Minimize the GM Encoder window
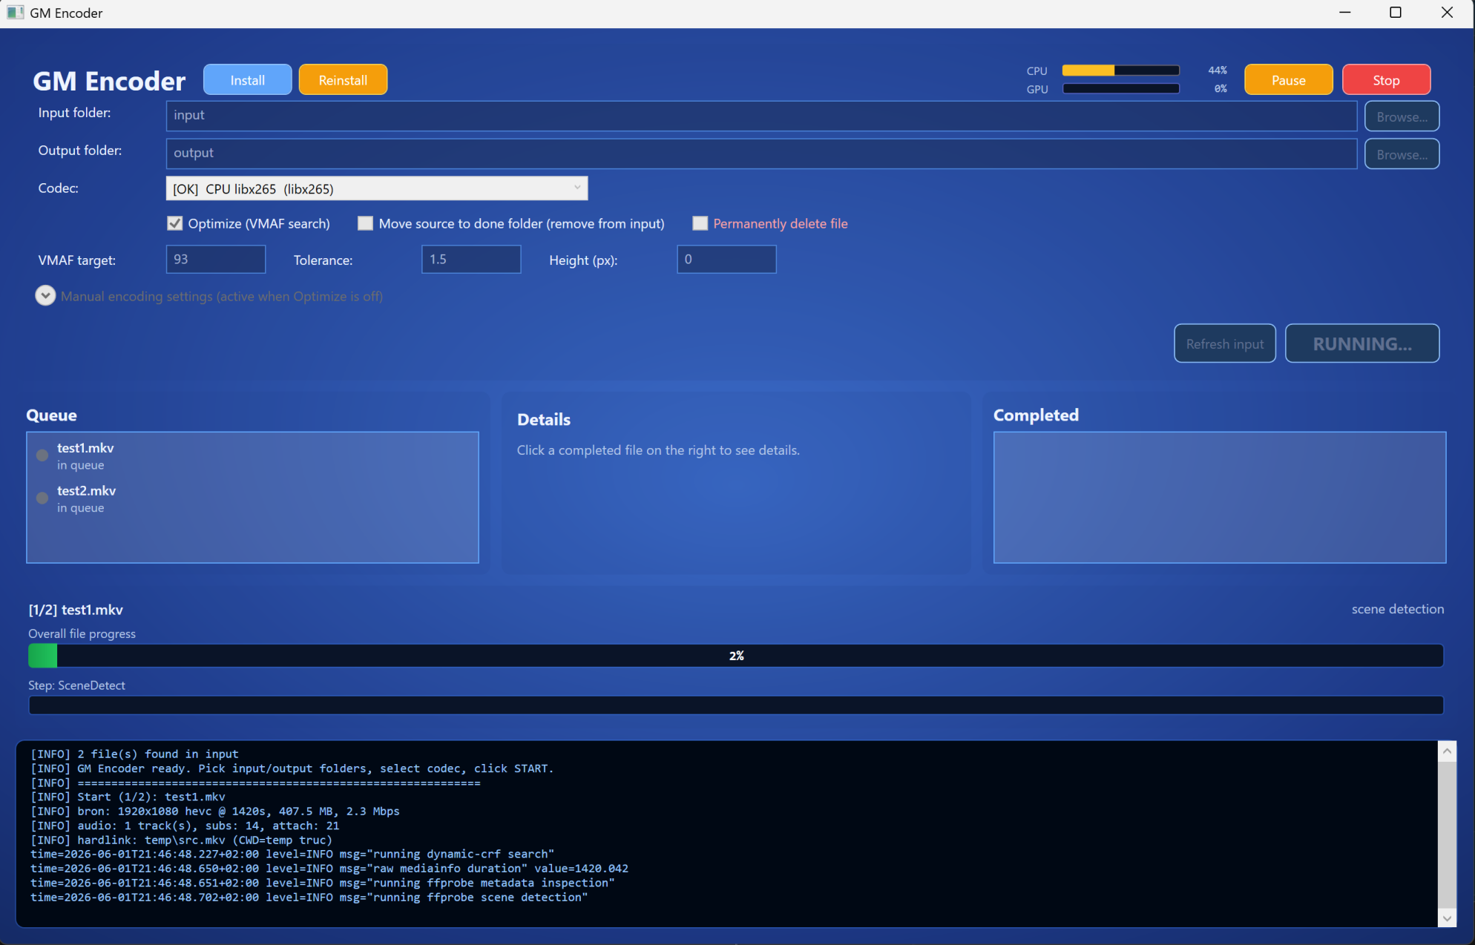This screenshot has width=1475, height=945. (1344, 13)
